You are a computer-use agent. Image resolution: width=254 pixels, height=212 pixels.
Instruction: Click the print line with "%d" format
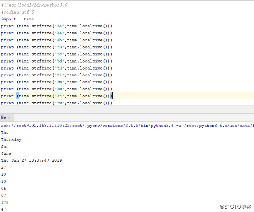tap(56, 61)
